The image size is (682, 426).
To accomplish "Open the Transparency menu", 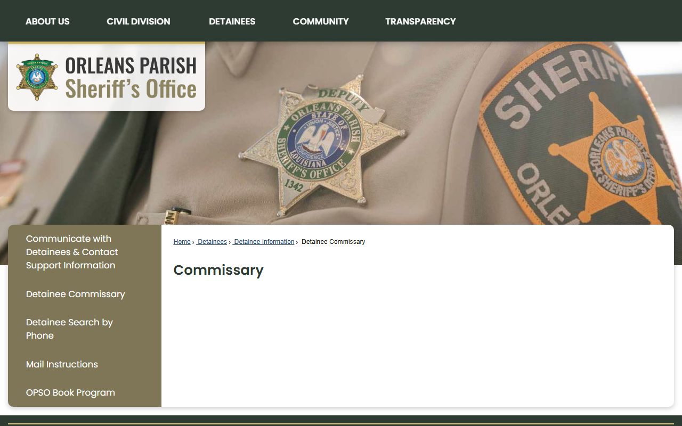I will (x=420, y=21).
